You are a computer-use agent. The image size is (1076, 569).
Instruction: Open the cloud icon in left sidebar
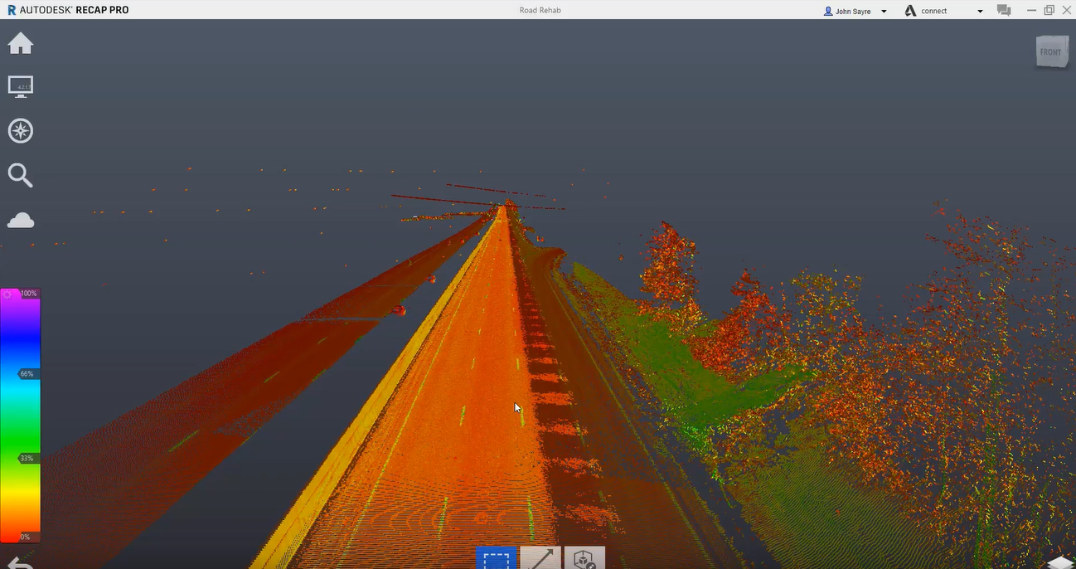pyautogui.click(x=21, y=220)
